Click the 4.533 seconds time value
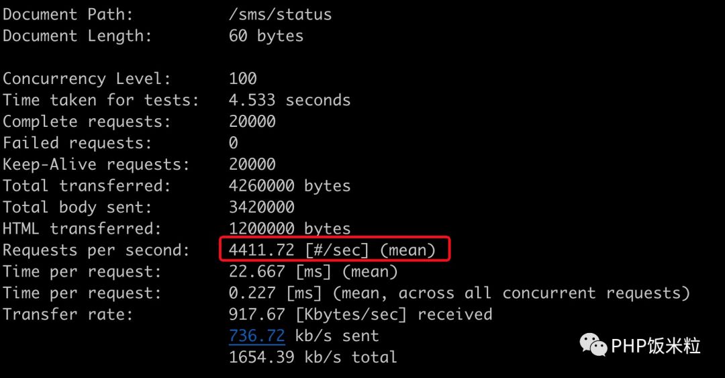 (x=289, y=100)
